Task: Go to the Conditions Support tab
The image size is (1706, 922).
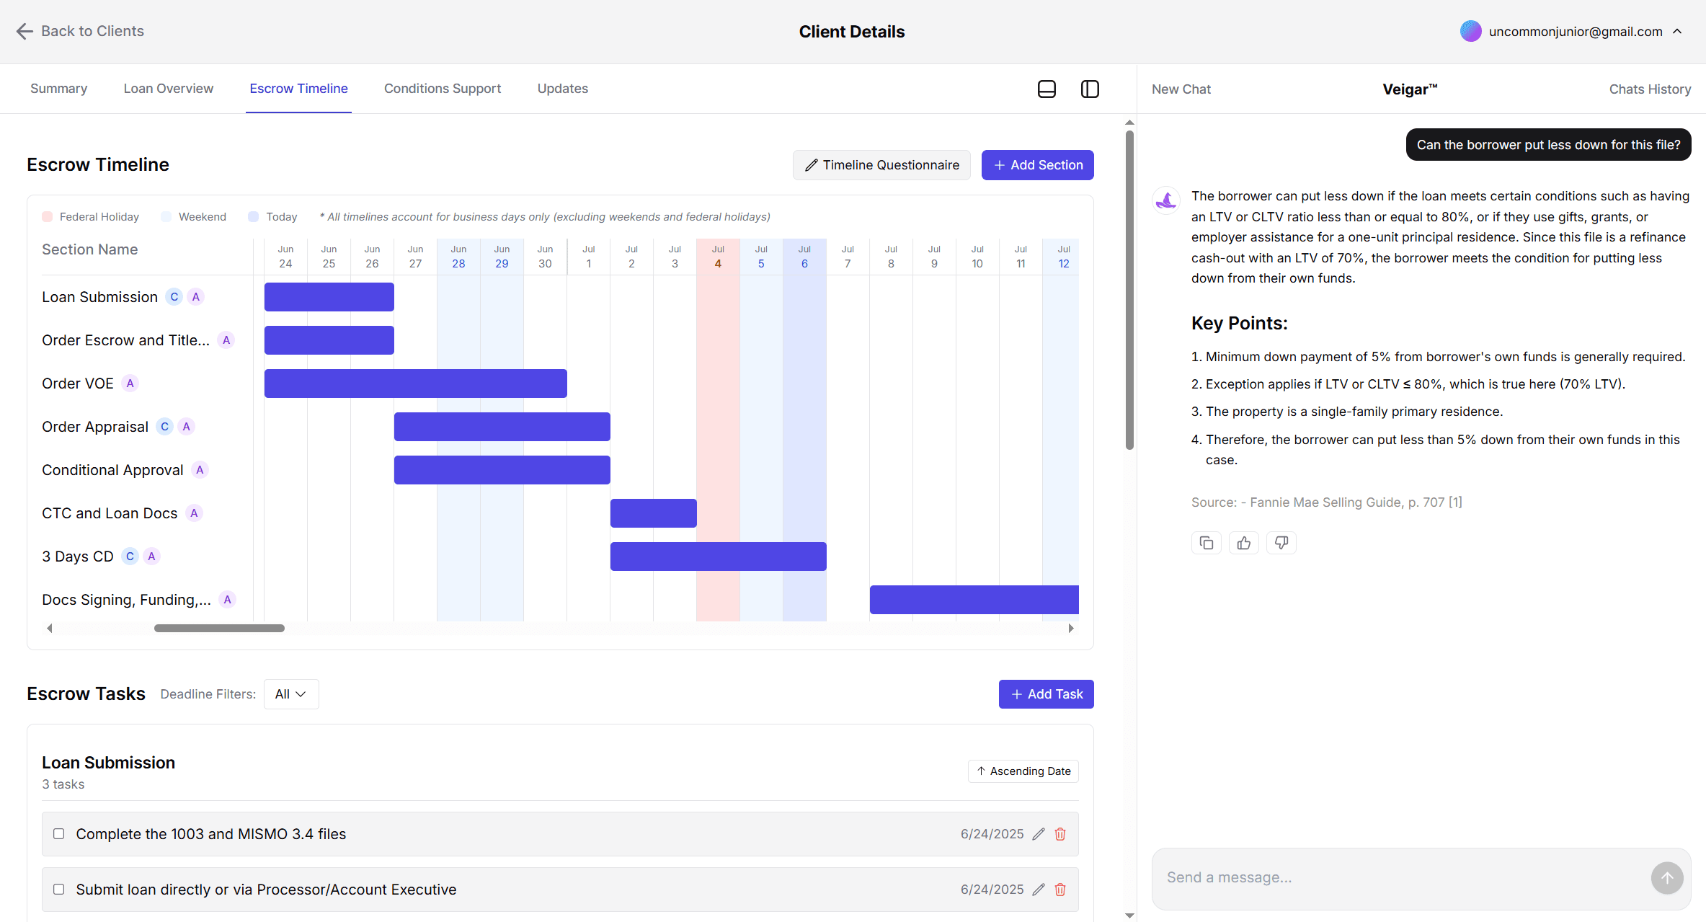Action: click(x=443, y=89)
